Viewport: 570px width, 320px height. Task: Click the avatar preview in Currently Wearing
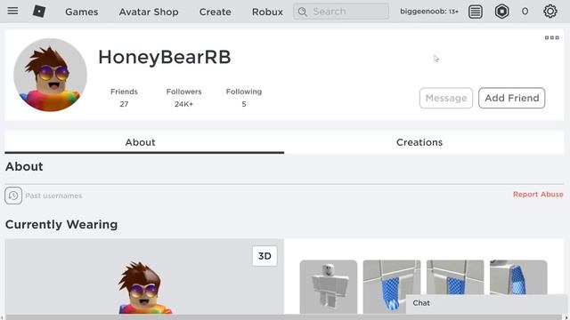coord(144,276)
